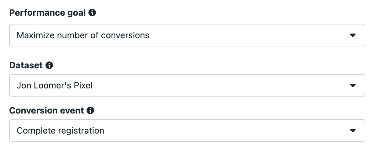The image size is (370, 148).
Task: Open the Dataset dropdown arrow
Action: [x=352, y=85]
